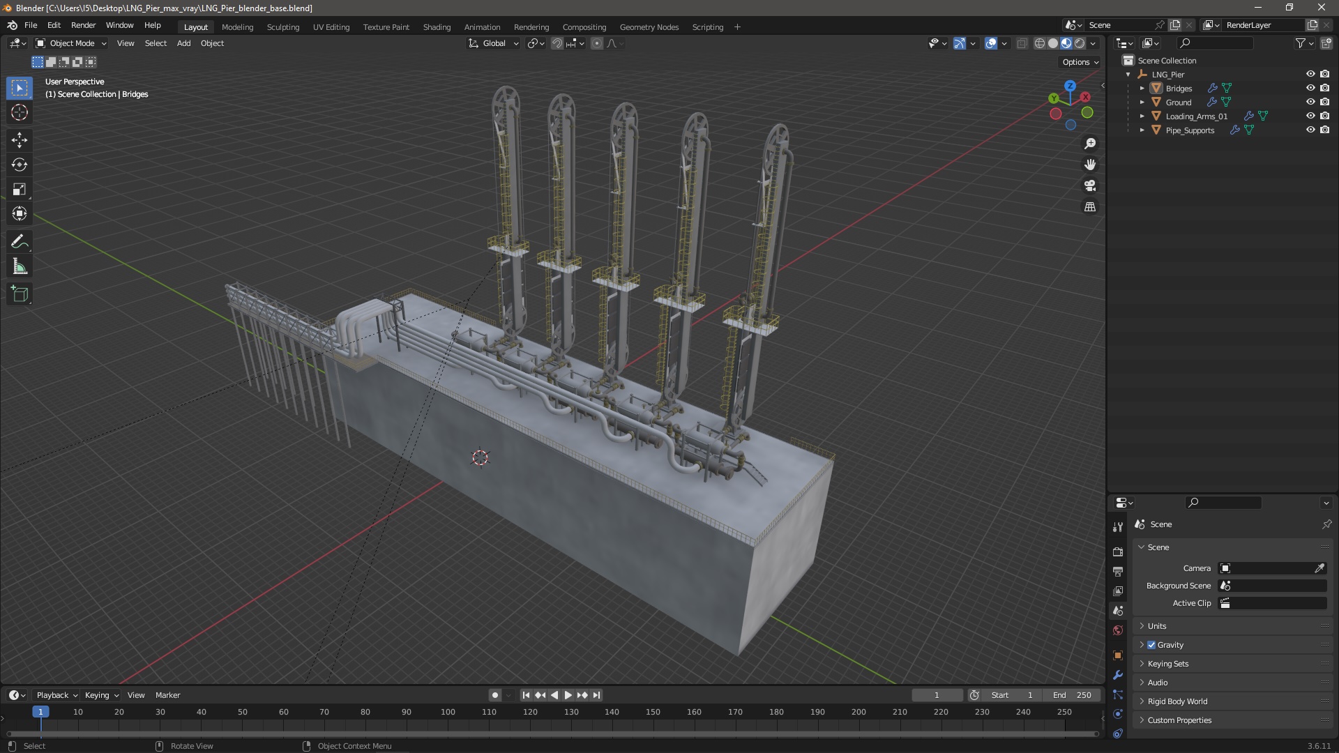Switch to the Shading workspace tab

pos(437,27)
